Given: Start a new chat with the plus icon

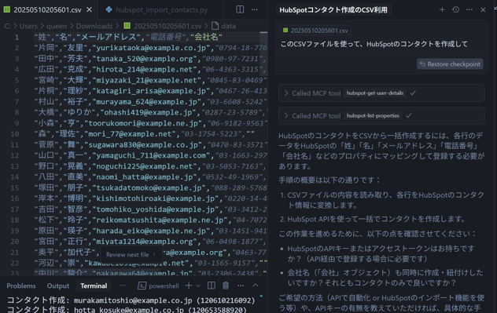Looking at the screenshot, I should tap(442, 9).
